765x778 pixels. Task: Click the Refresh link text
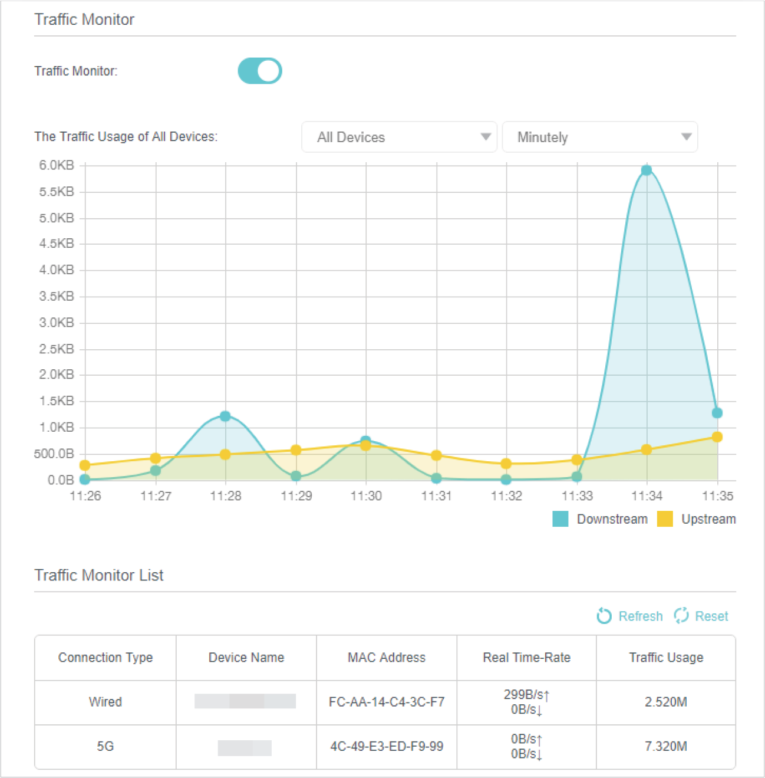point(640,616)
